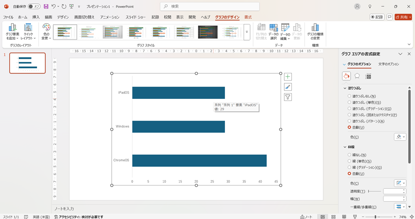Open クイックレイアウト options
The width and height of the screenshot is (415, 219).
[28, 32]
